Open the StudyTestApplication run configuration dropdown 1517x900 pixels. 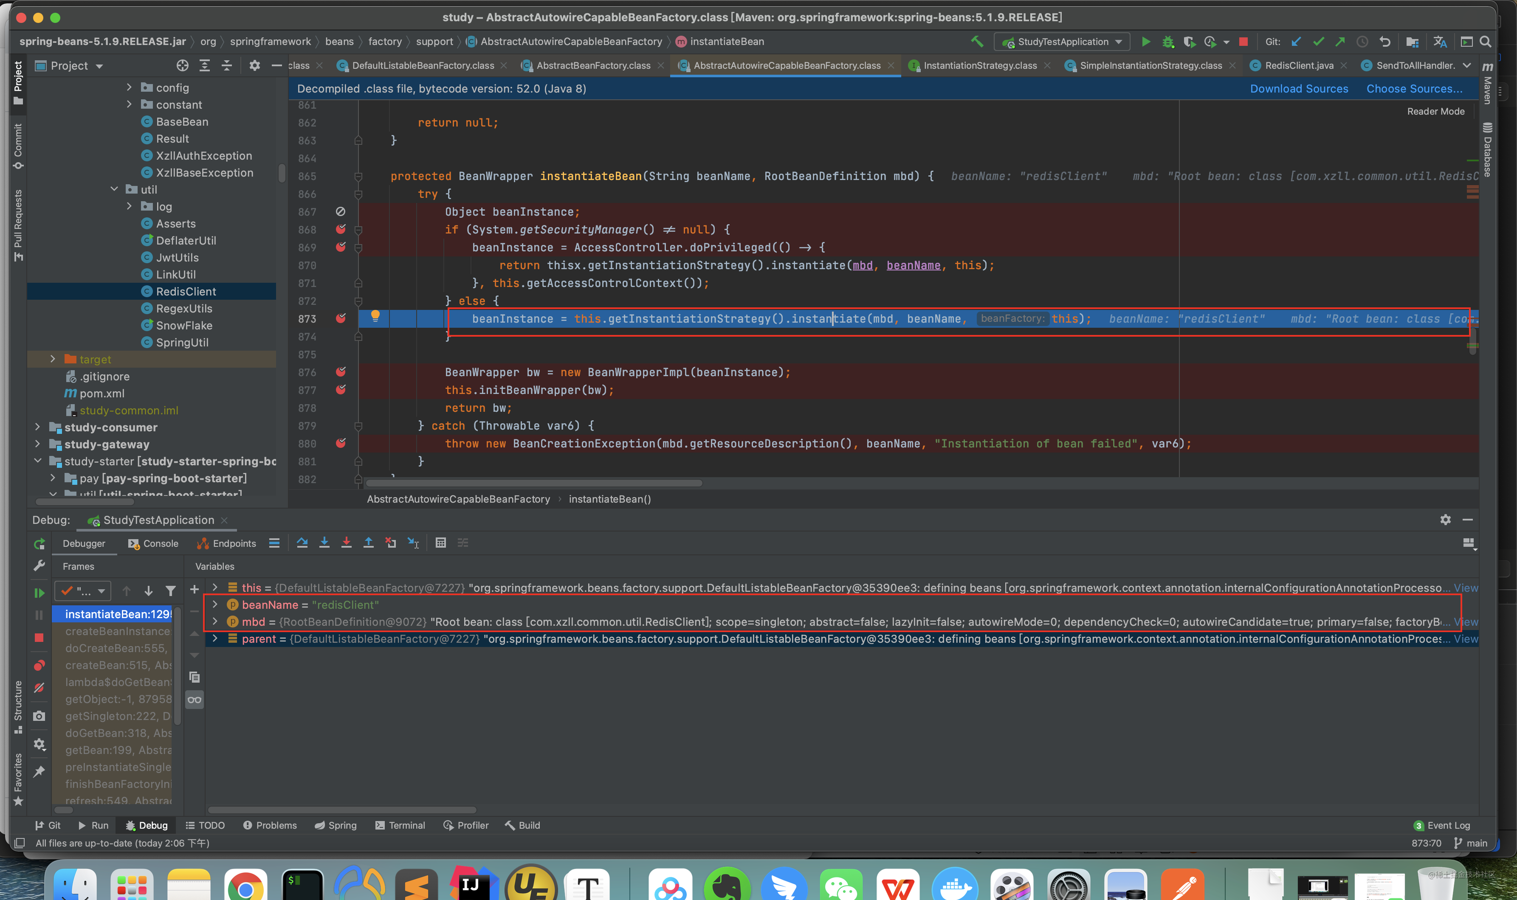coord(1062,42)
